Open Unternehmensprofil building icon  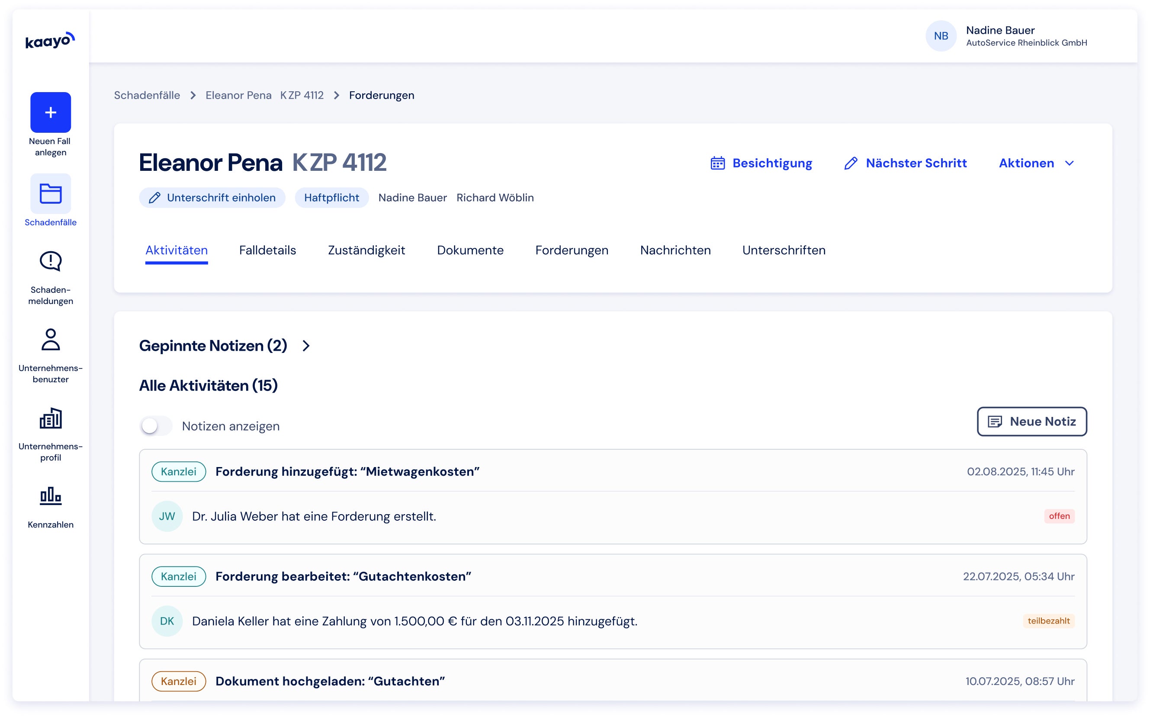[x=51, y=418]
